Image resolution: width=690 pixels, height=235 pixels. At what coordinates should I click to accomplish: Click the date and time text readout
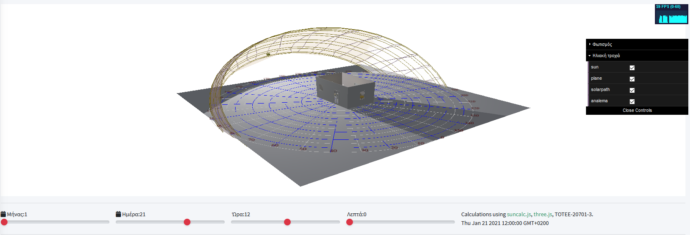505,223
